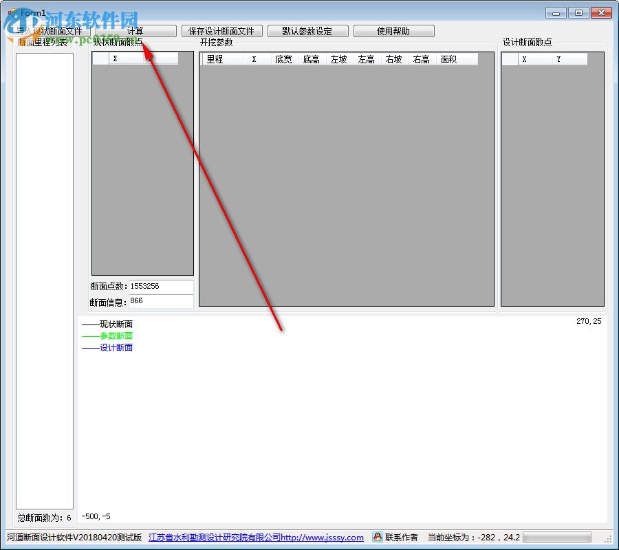Click the -500, -5 coordinate label
619x550 pixels.
coord(96,516)
